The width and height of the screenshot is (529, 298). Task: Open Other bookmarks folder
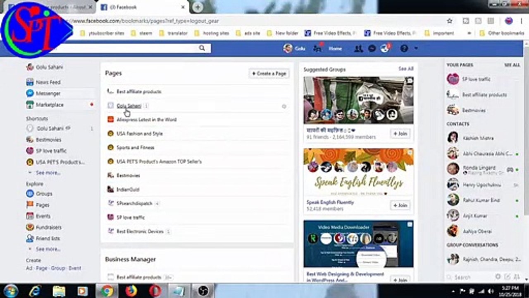pyautogui.click(x=502, y=33)
